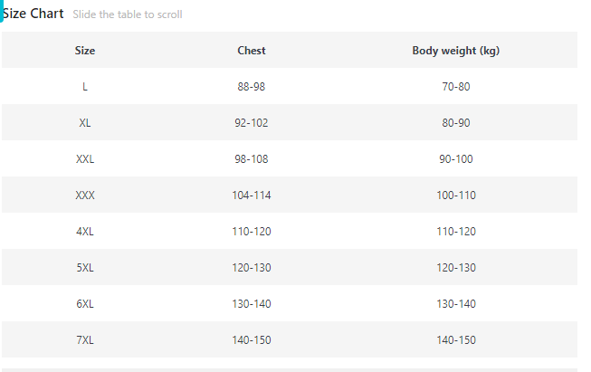The height and width of the screenshot is (372, 591).
Task: Click the XL size cell
Action: pyautogui.click(x=85, y=123)
